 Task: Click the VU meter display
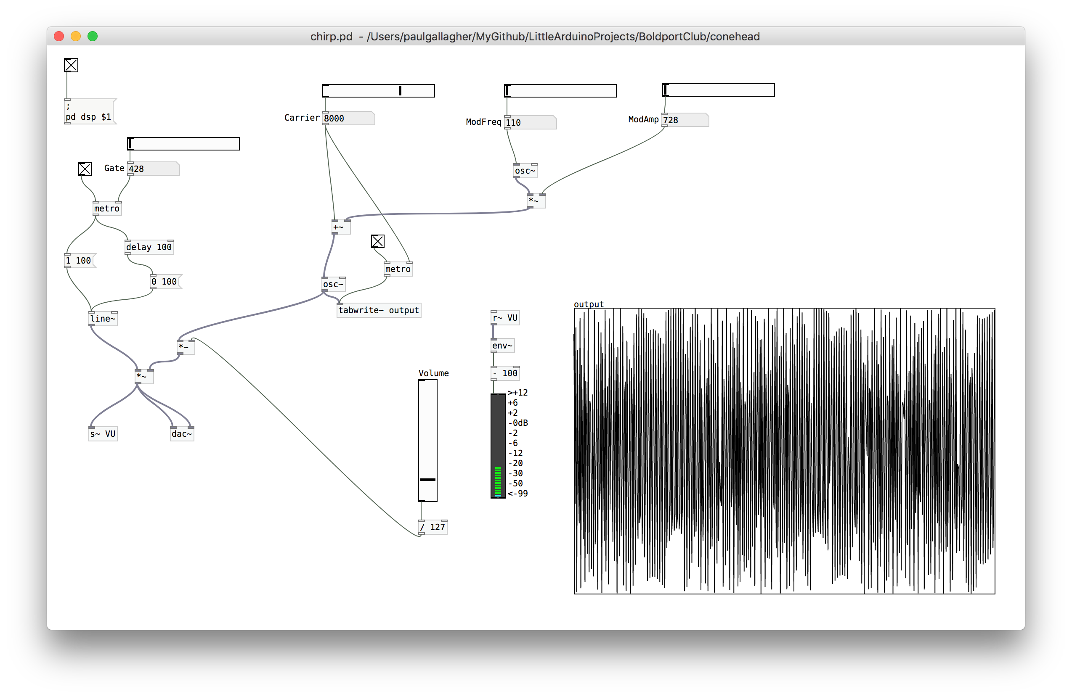click(498, 446)
